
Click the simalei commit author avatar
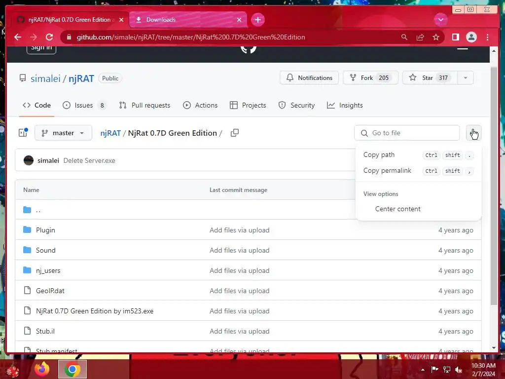point(29,160)
